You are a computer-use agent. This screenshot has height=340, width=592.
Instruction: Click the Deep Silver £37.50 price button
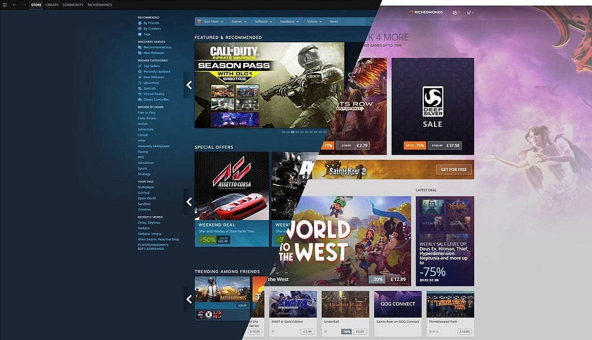coord(445,146)
